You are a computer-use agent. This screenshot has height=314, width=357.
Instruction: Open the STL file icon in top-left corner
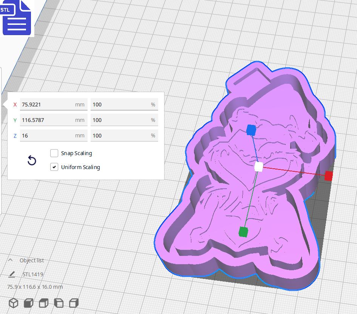point(17,18)
